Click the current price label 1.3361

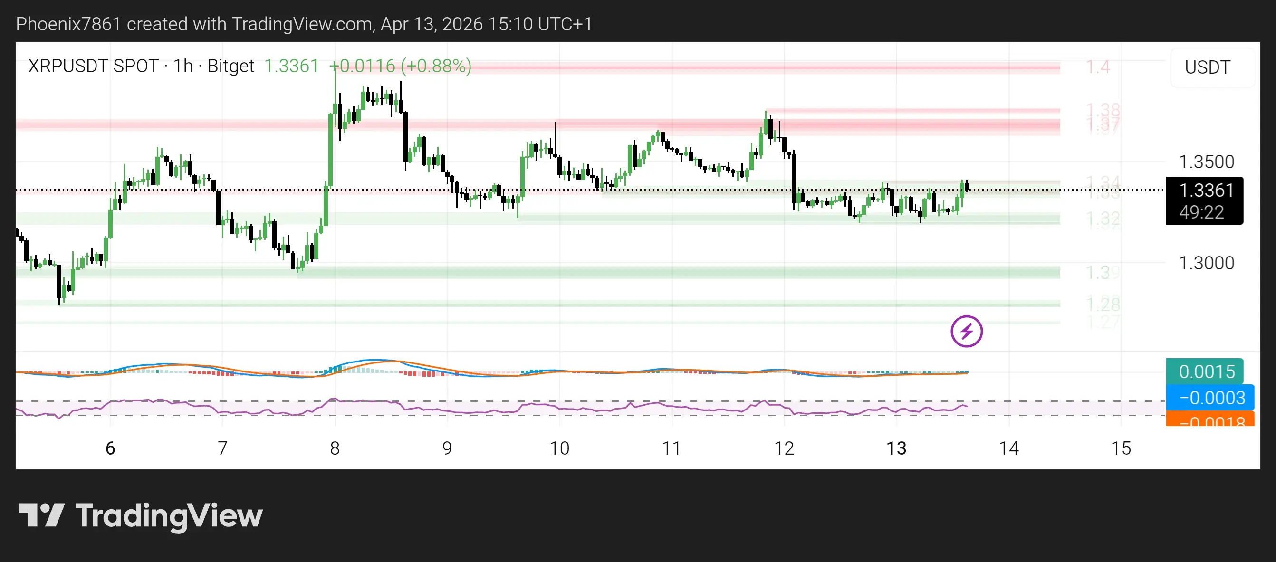1205,191
